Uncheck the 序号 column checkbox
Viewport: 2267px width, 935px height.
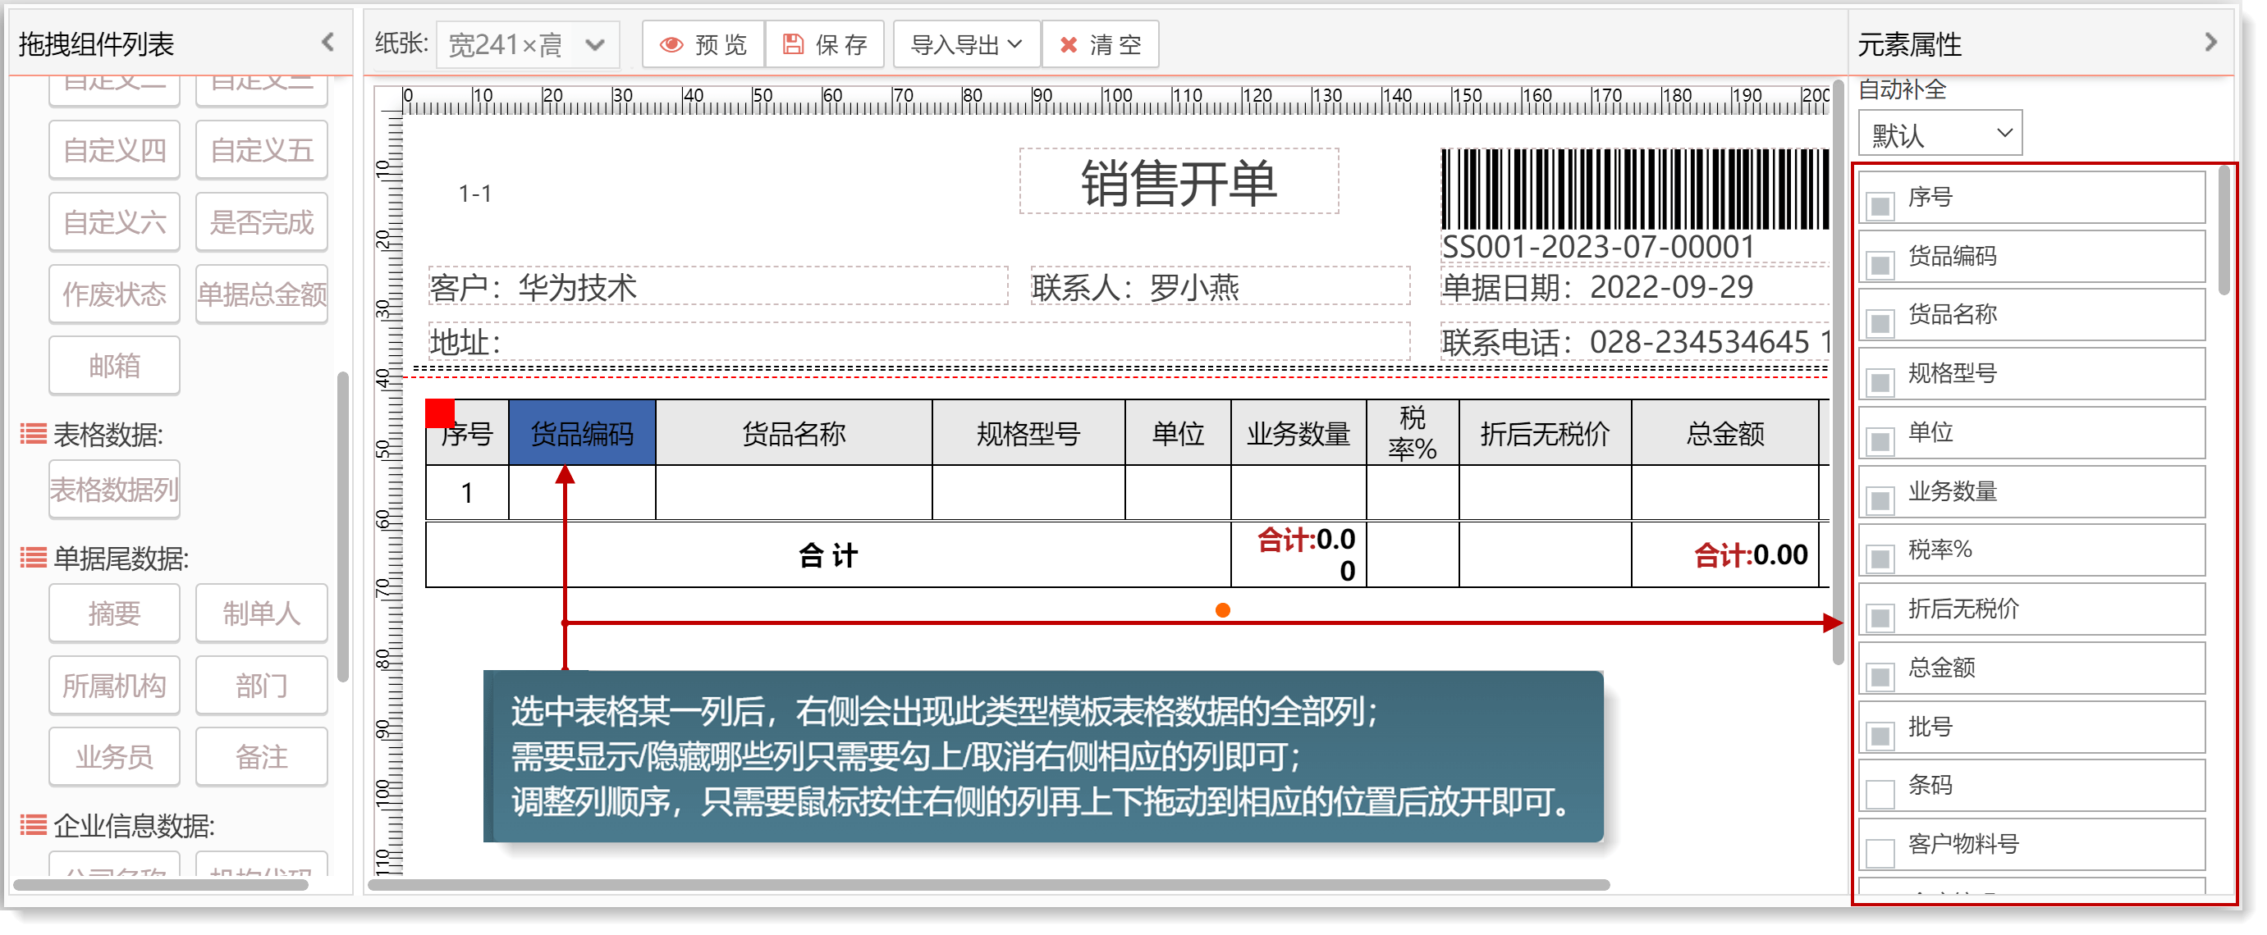pos(1880,206)
